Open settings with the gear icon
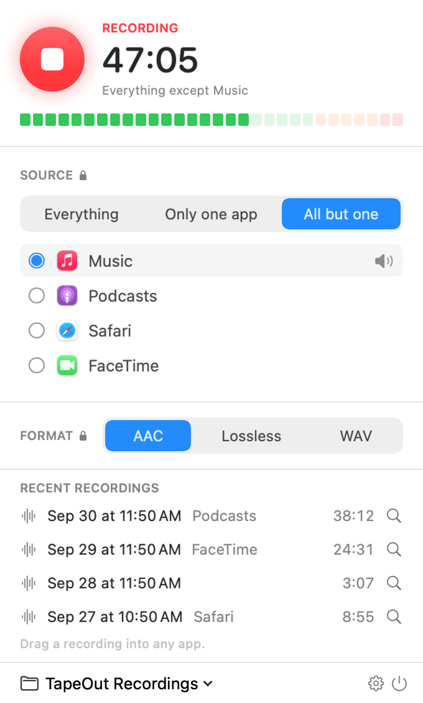 click(x=376, y=684)
